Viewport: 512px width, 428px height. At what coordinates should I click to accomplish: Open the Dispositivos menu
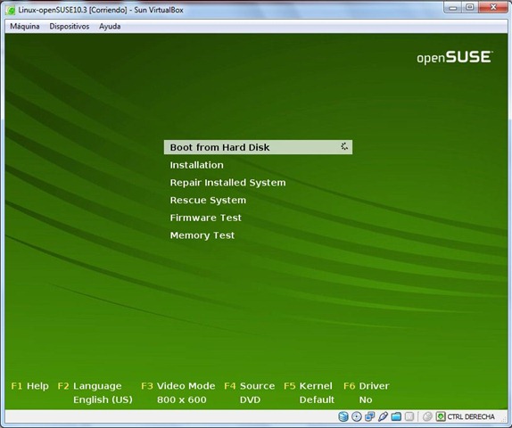70,26
